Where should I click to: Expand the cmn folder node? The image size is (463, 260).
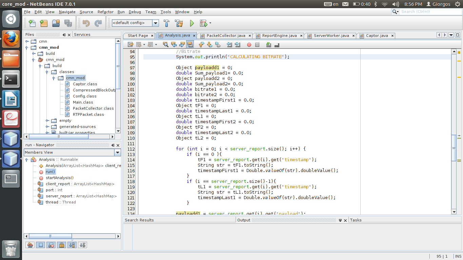[27, 41]
